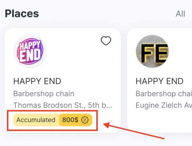Open the All places link
The height and width of the screenshot is (146, 192).
pos(180,14)
